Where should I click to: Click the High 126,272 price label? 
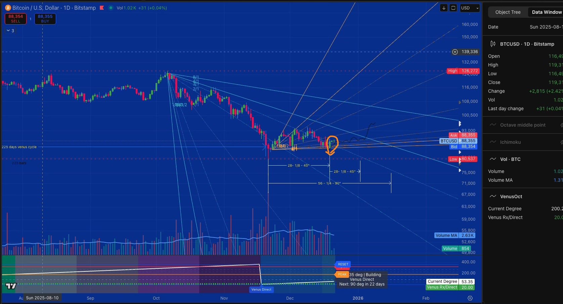pyautogui.click(x=463, y=71)
